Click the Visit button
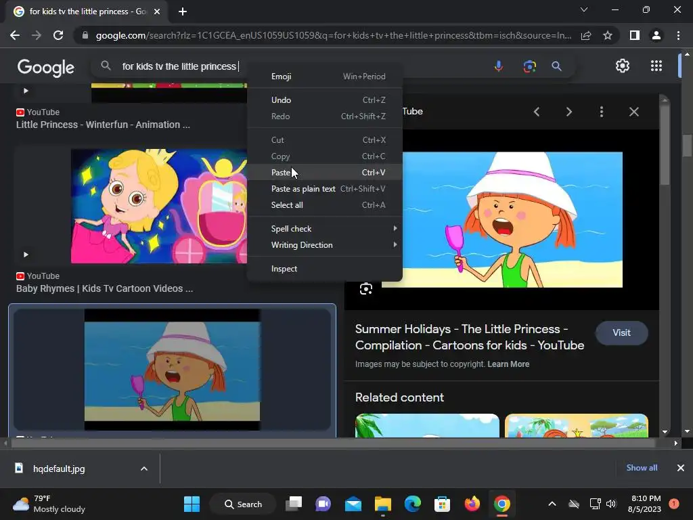693x520 pixels. (621, 333)
